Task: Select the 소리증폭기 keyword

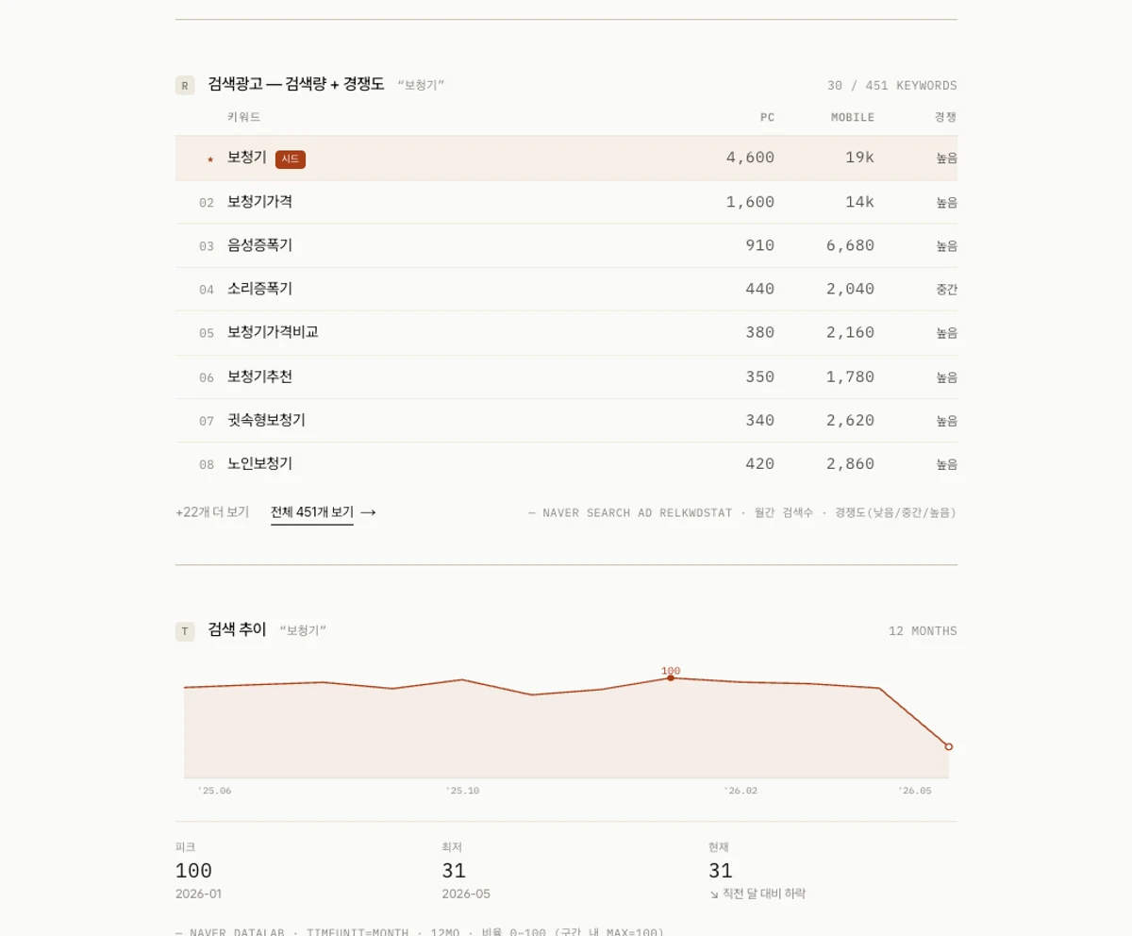Action: click(259, 289)
